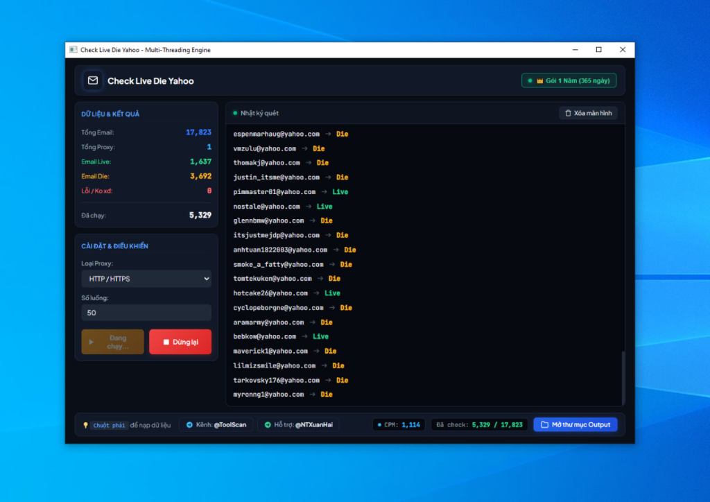Screen dimensions: 710x502
Task: Click the stop square icon on Dừng lại
Action: click(166, 342)
